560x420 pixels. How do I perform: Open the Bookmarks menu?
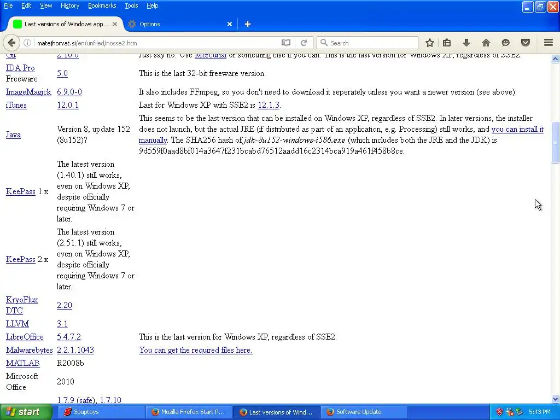coord(102,5)
